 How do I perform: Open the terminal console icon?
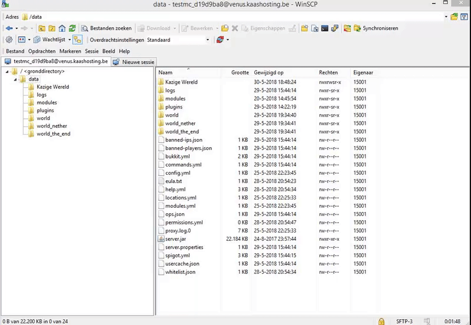[324, 28]
